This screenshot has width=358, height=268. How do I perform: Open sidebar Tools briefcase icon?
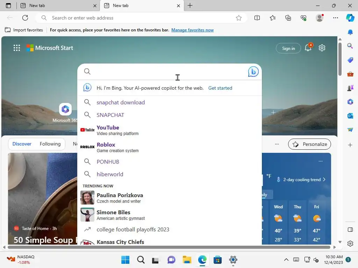350,74
